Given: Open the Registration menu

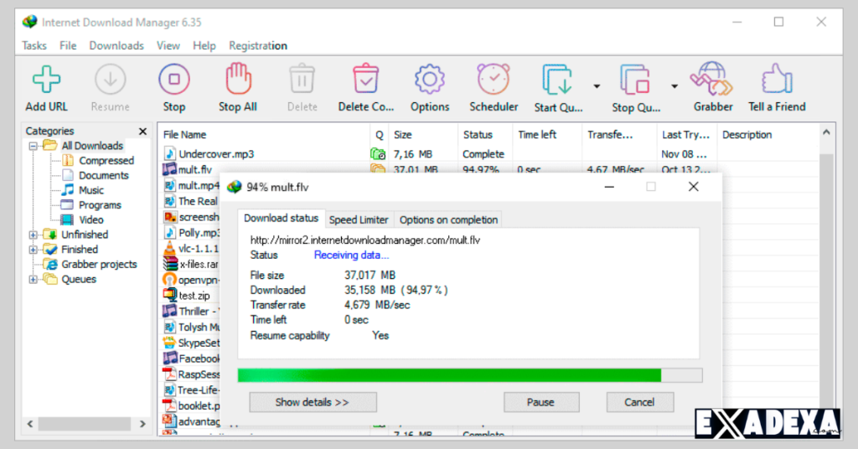Looking at the screenshot, I should 258,46.
